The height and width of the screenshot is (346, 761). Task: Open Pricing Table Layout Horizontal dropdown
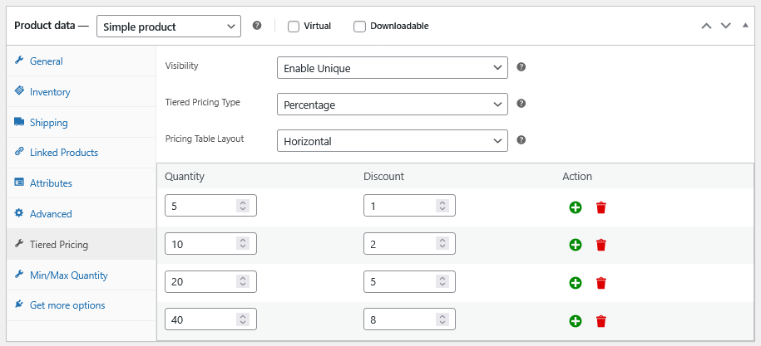coord(392,141)
